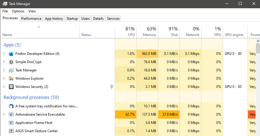Click the Application Frame Host icon
The height and width of the screenshot is (136, 260).
click(11, 123)
